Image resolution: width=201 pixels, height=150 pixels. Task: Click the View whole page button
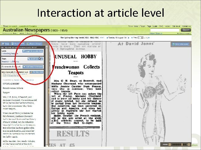[181, 44]
